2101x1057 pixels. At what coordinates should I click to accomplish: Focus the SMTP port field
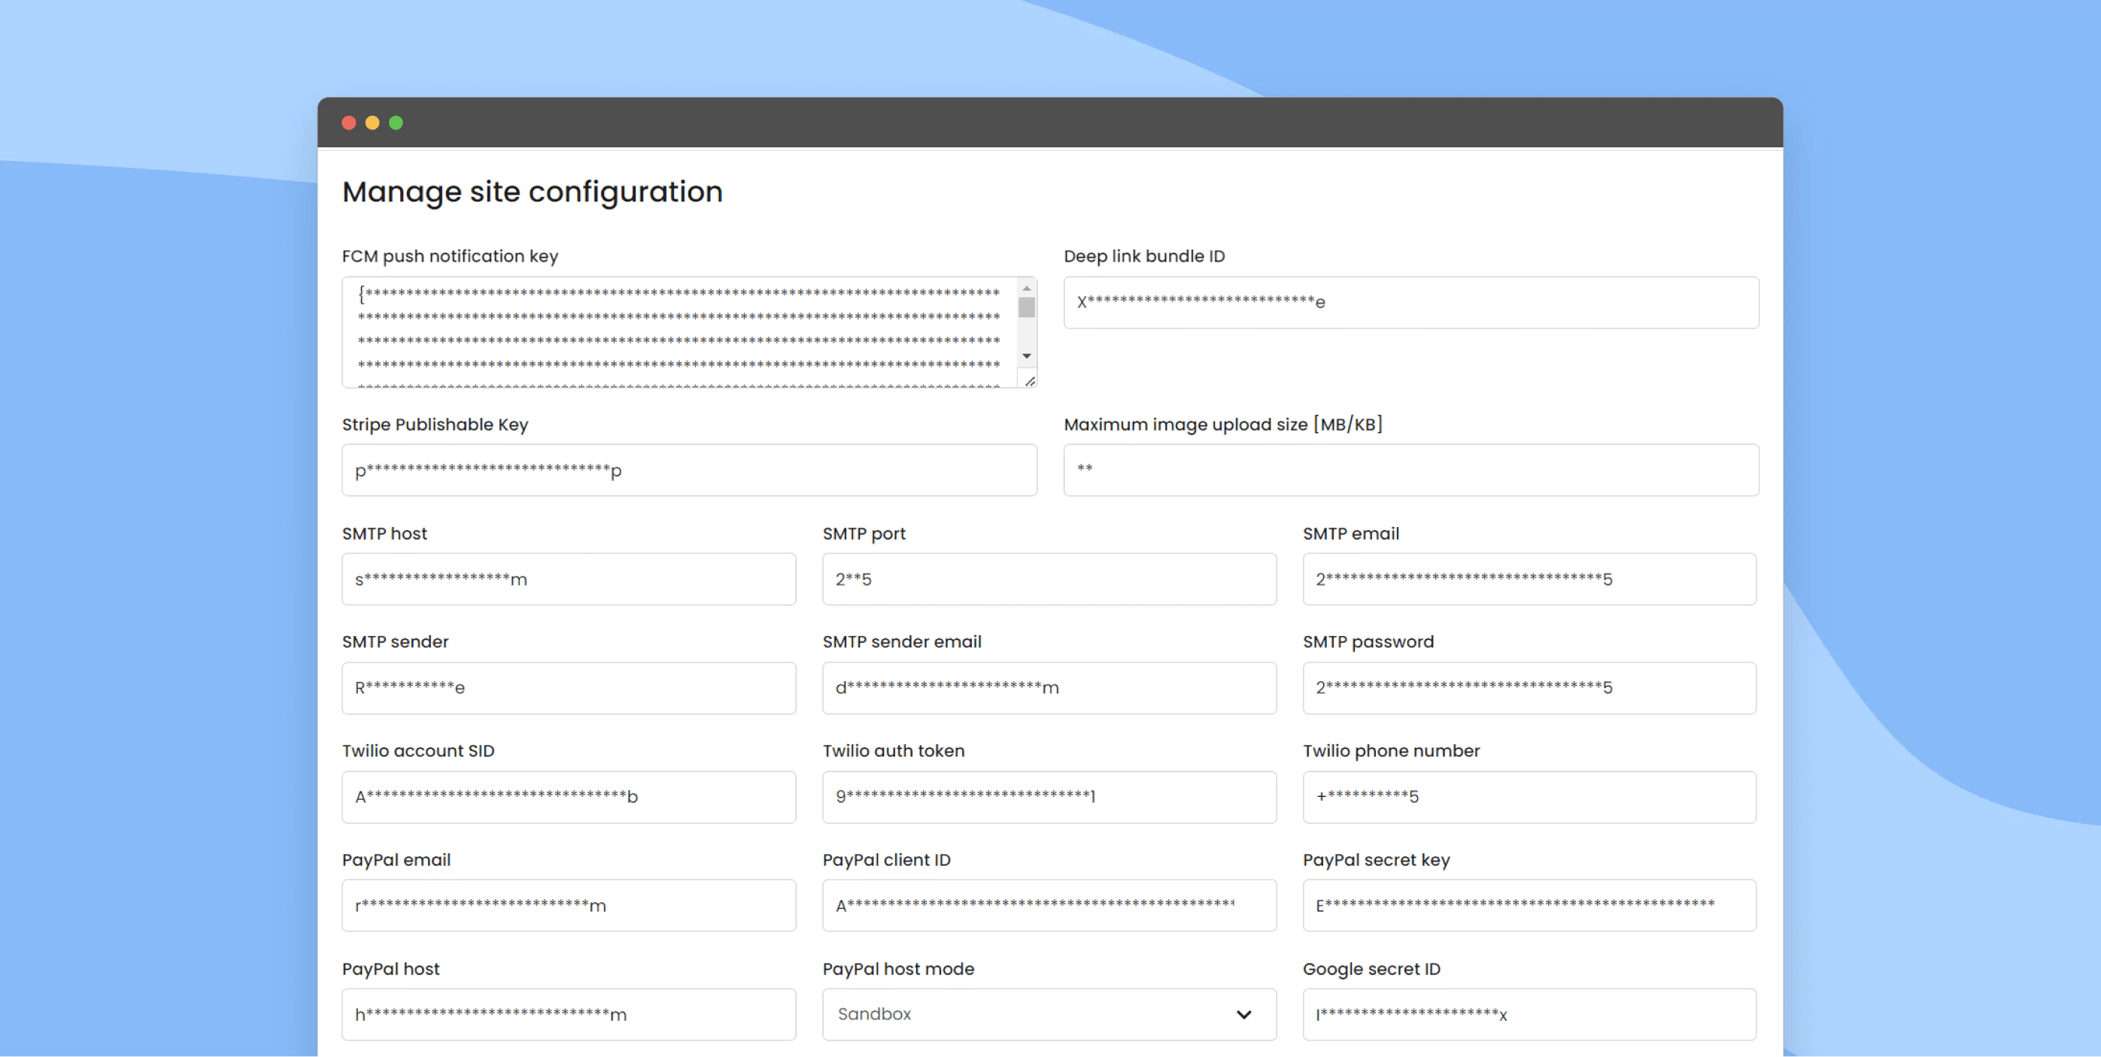[1049, 580]
